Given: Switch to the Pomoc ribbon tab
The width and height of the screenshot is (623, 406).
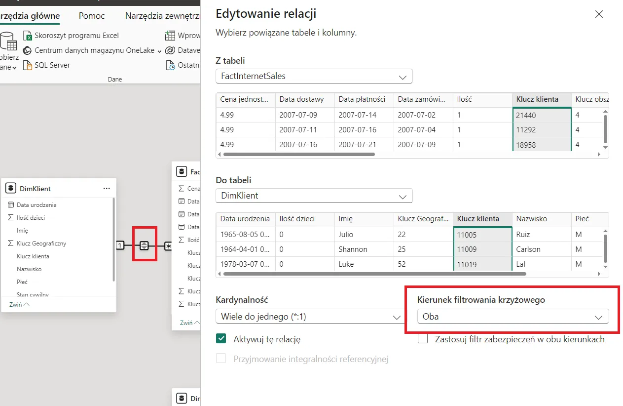Looking at the screenshot, I should [x=92, y=16].
